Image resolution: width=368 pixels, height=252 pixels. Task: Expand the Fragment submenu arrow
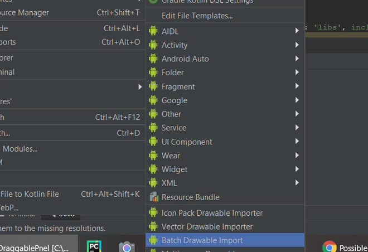[x=297, y=86]
